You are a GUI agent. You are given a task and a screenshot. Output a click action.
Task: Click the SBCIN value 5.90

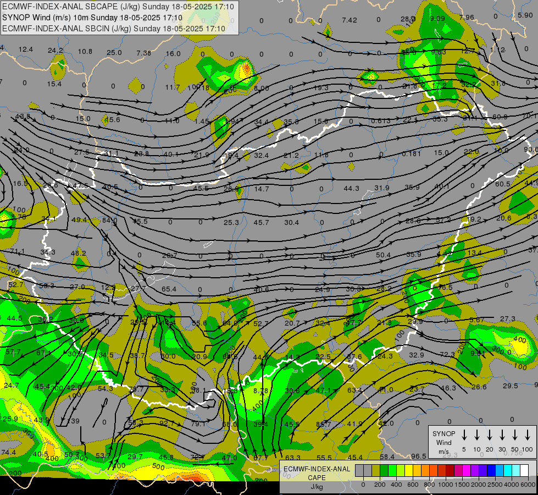pyautogui.click(x=525, y=15)
